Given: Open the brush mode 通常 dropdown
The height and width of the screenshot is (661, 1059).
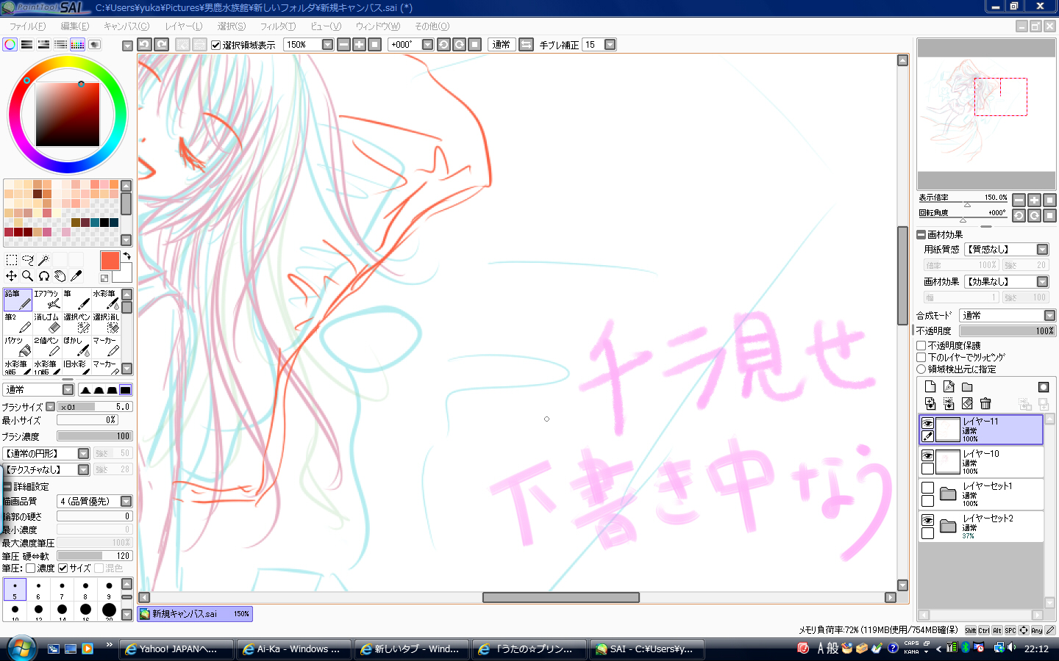Looking at the screenshot, I should 68,390.
